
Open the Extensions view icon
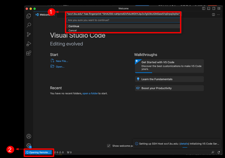29,53
